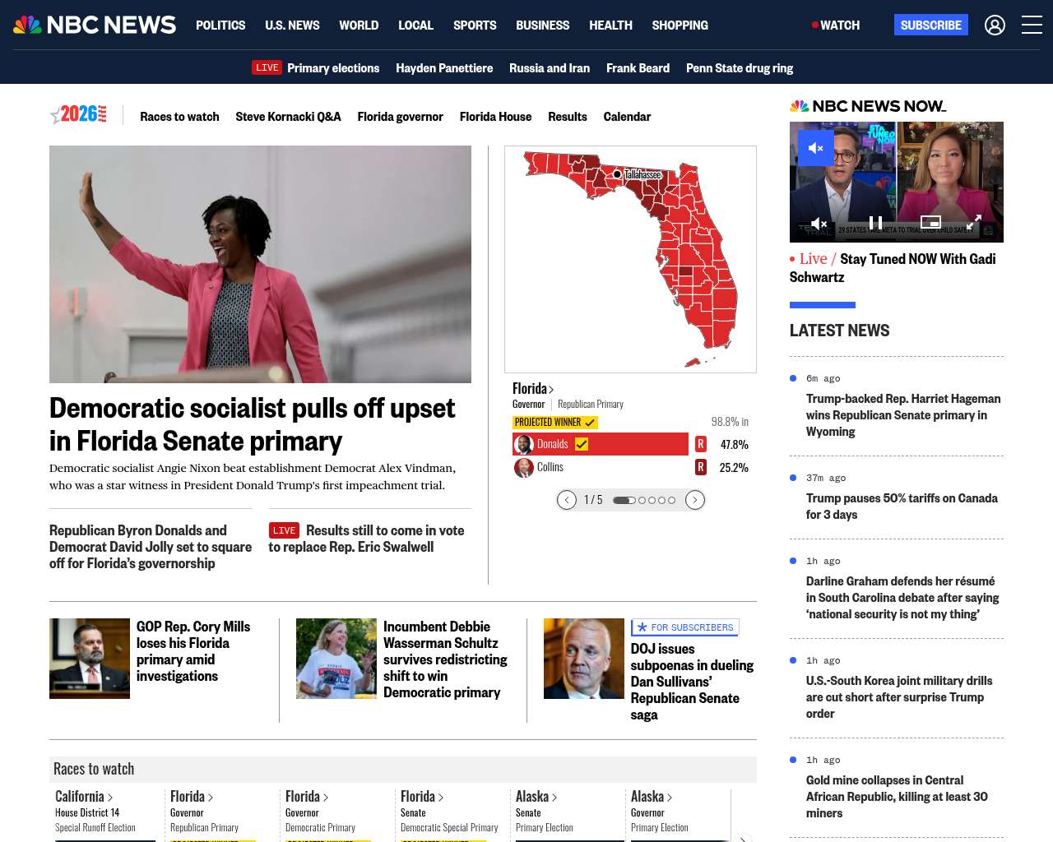1053x842 pixels.
Task: Open Stay Tuned NOW With Gadi Schwartz
Action: [893, 268]
